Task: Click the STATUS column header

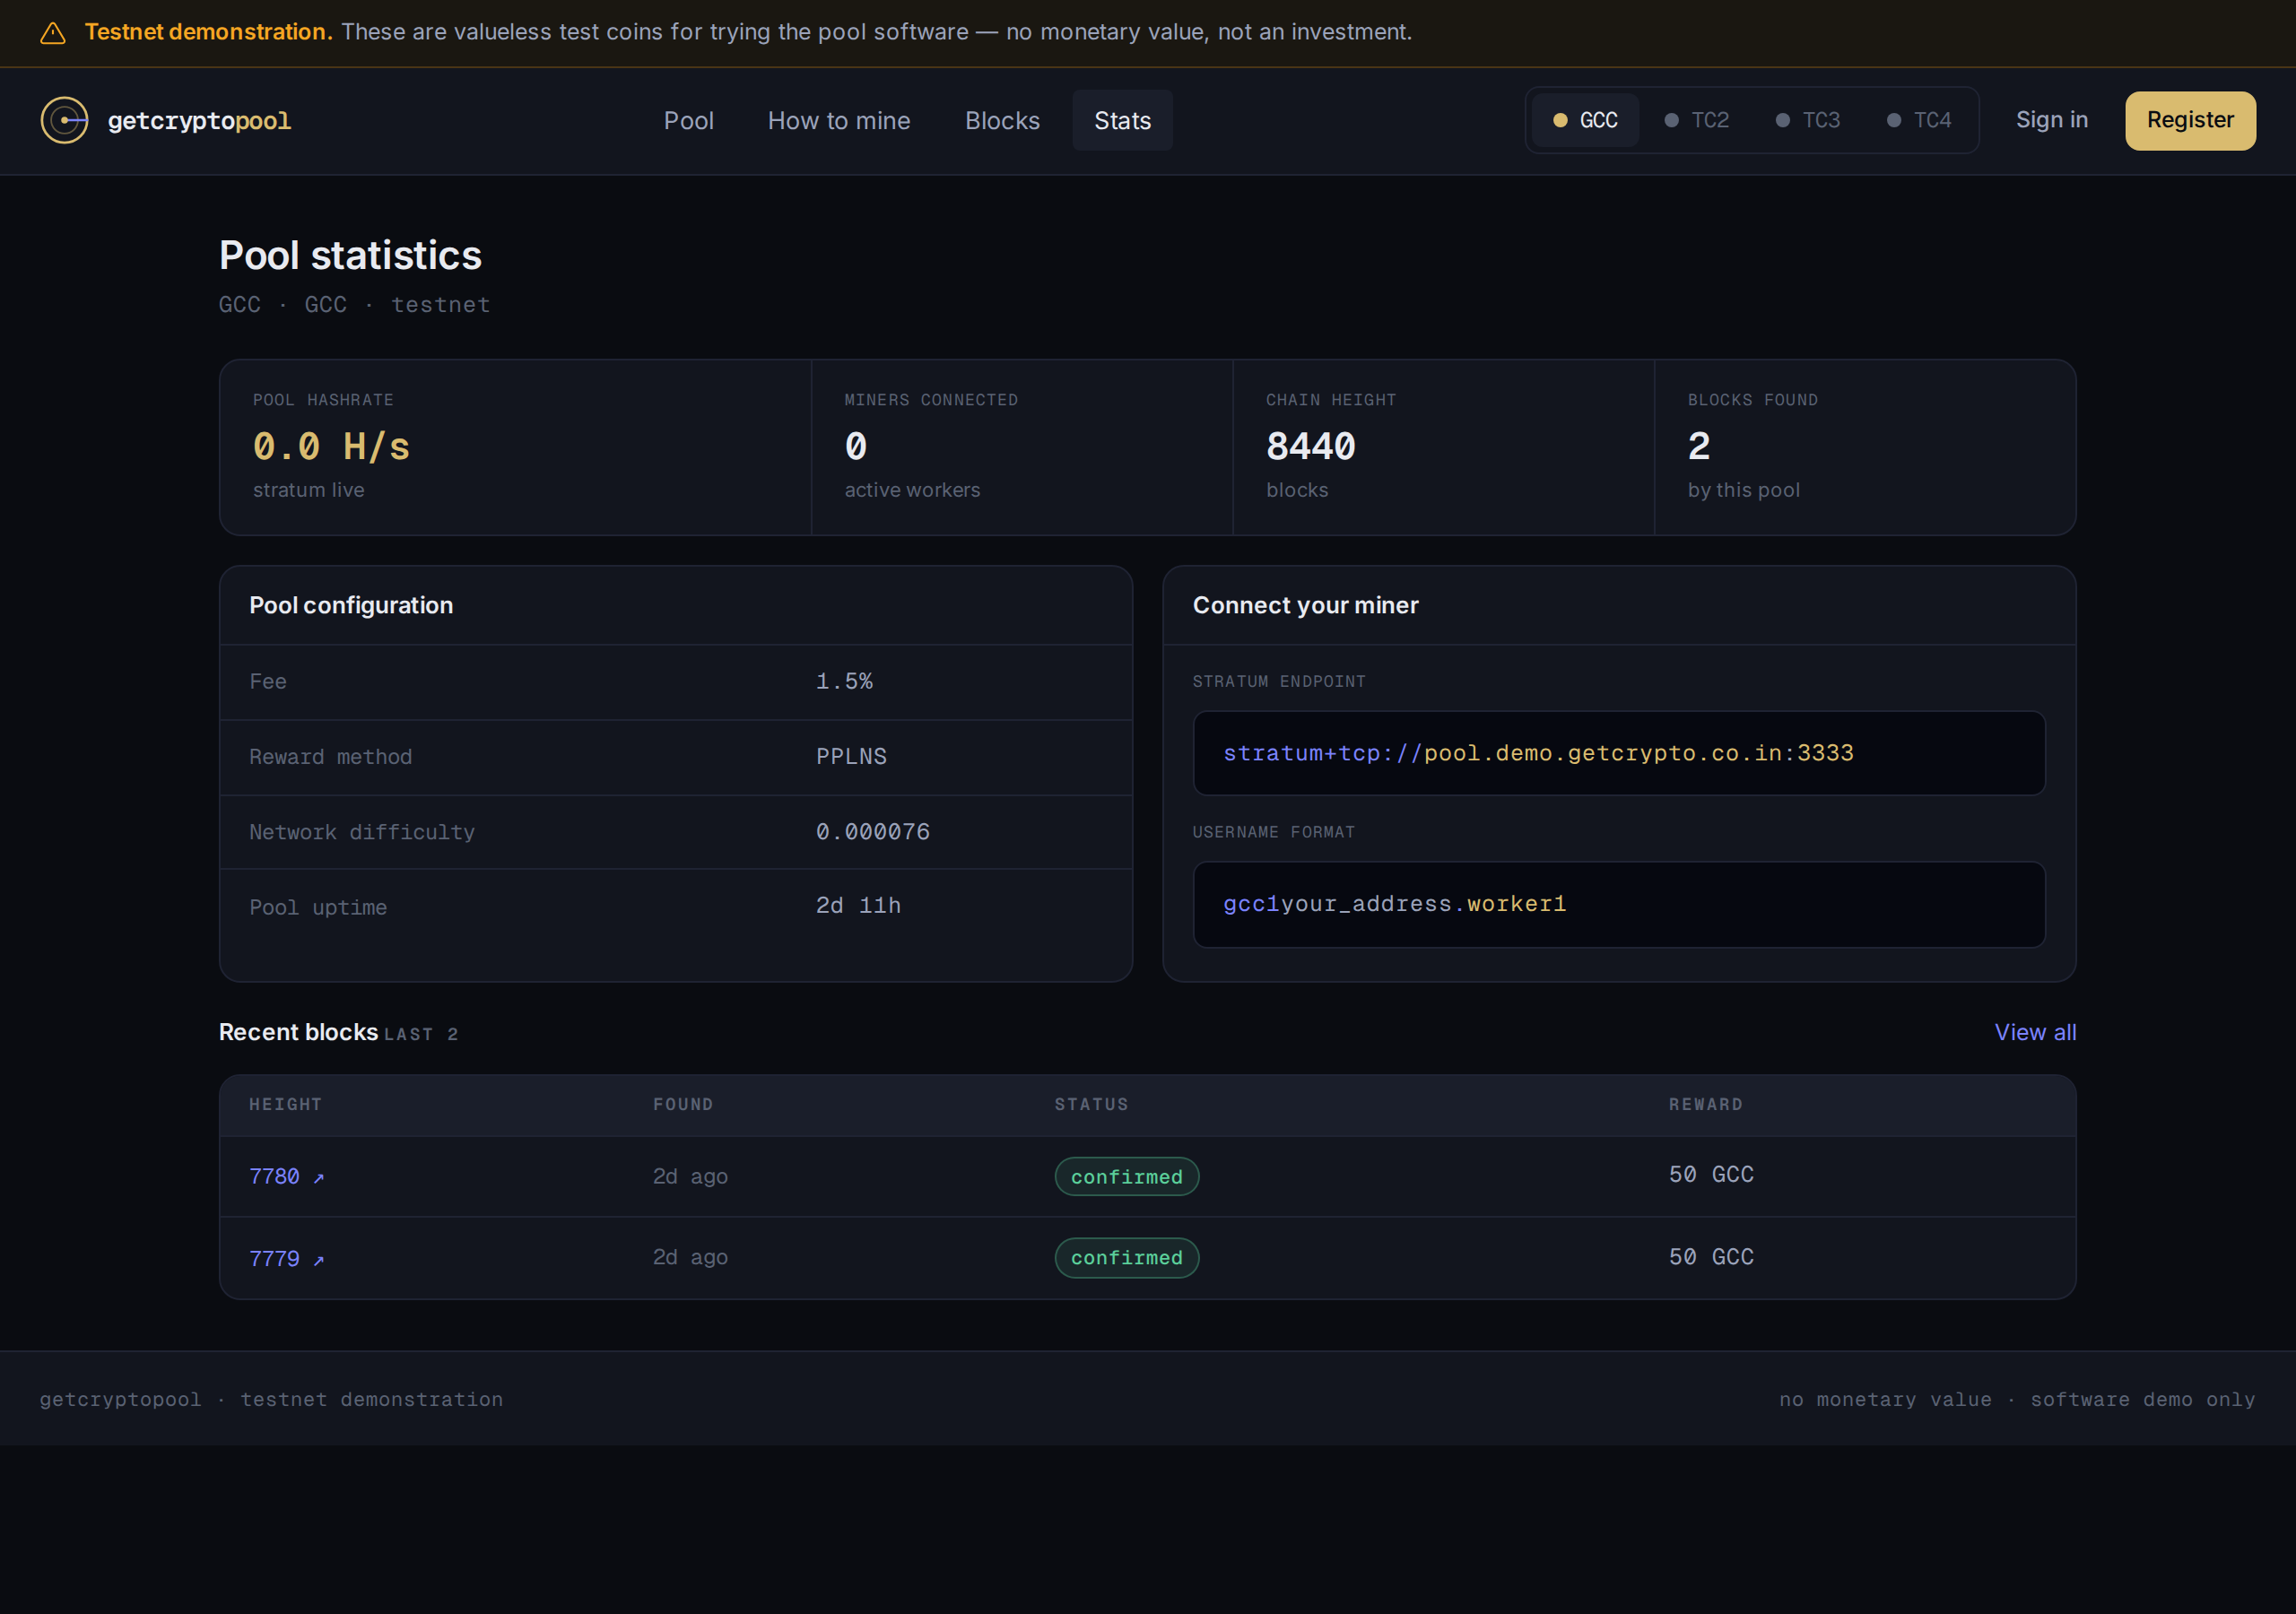Action: coord(1091,1104)
